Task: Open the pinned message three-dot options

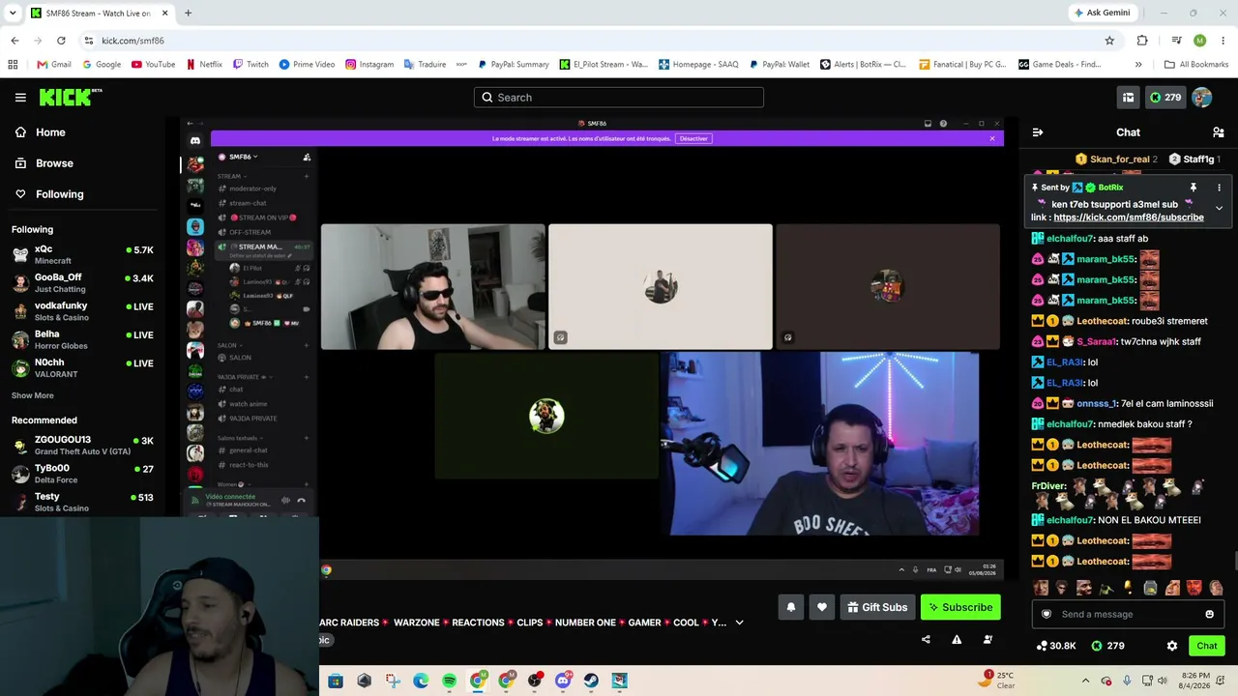Action: tap(1219, 188)
